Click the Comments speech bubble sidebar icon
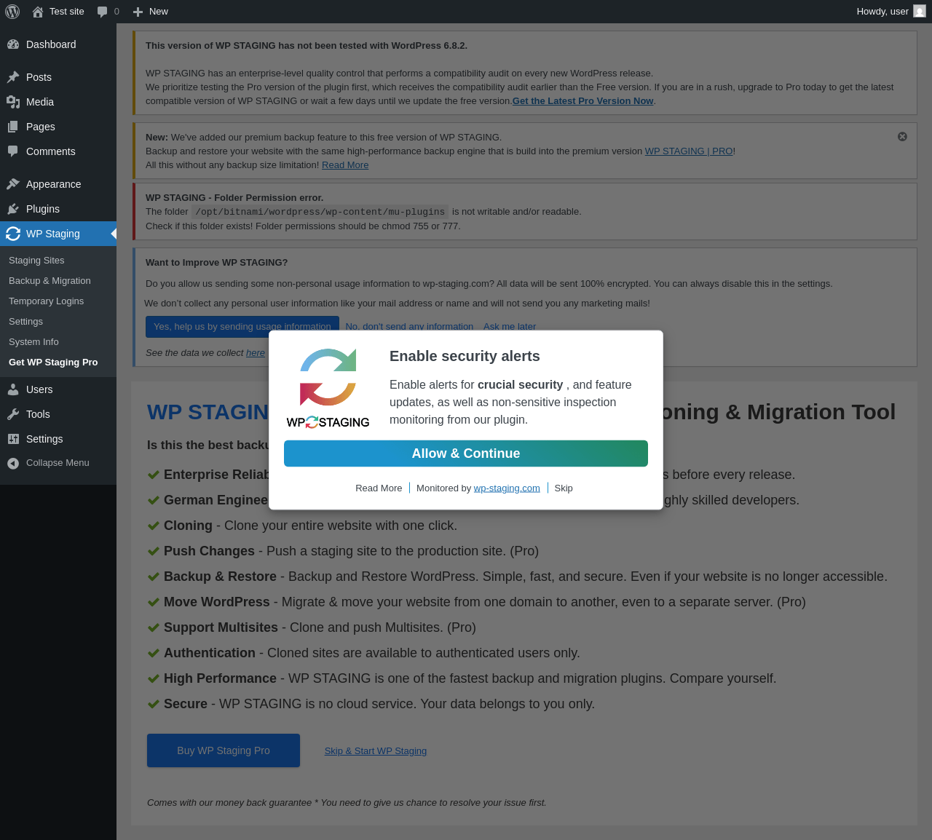 (13, 151)
